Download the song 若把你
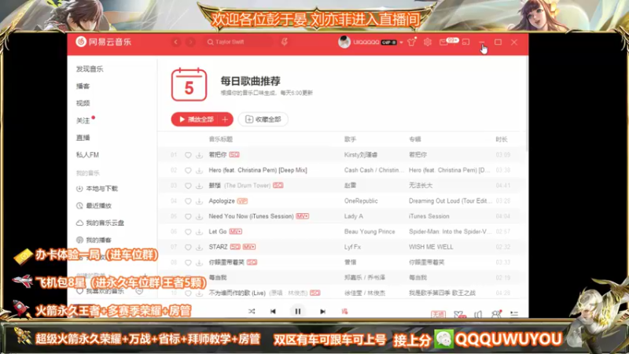Viewport: 629px width, 354px height. [199, 155]
